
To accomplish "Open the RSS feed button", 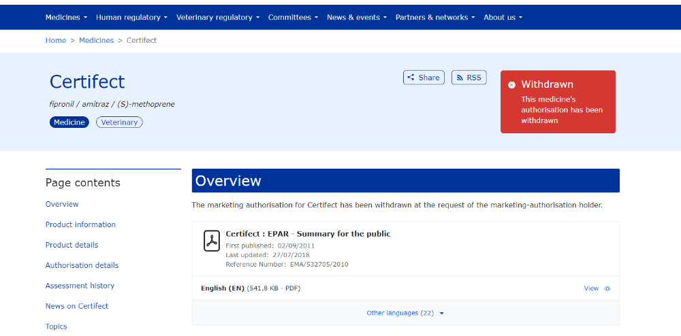I will point(469,78).
